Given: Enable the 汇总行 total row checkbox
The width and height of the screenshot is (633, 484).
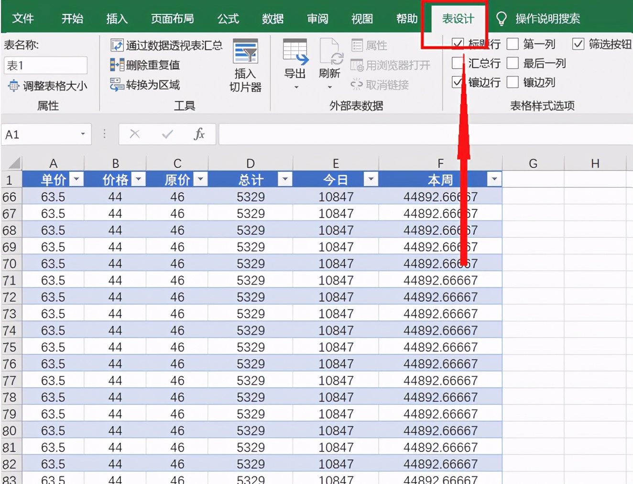Looking at the screenshot, I should [458, 63].
